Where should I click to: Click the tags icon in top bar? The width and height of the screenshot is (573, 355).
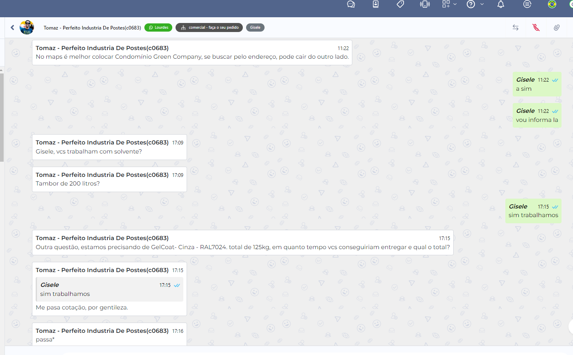pyautogui.click(x=400, y=4)
